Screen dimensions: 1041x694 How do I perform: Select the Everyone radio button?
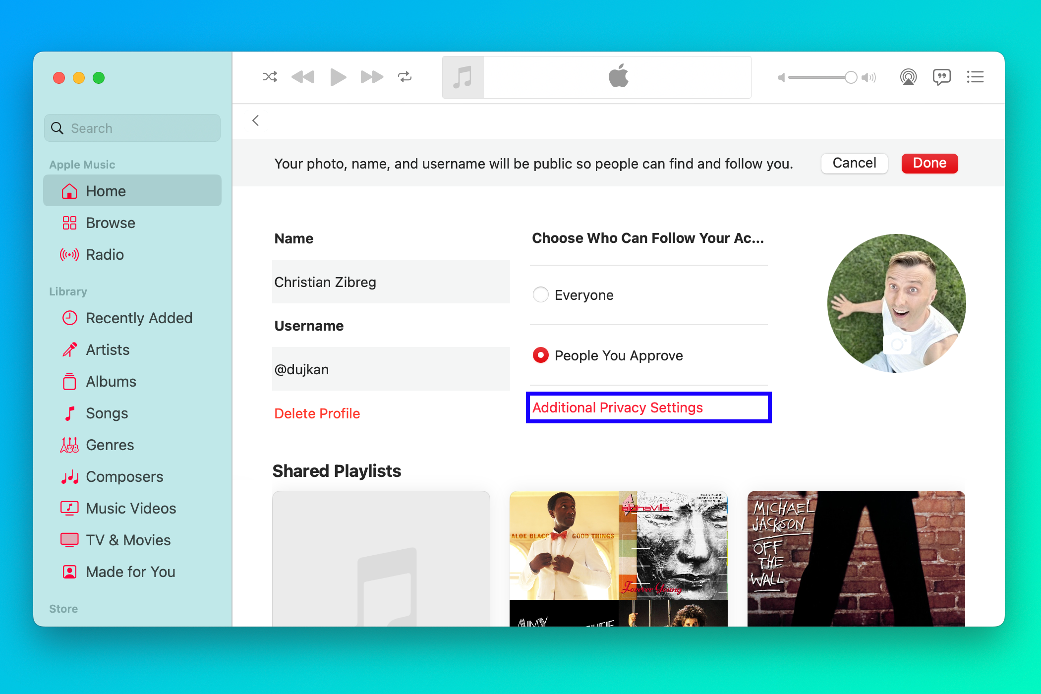[x=541, y=294]
